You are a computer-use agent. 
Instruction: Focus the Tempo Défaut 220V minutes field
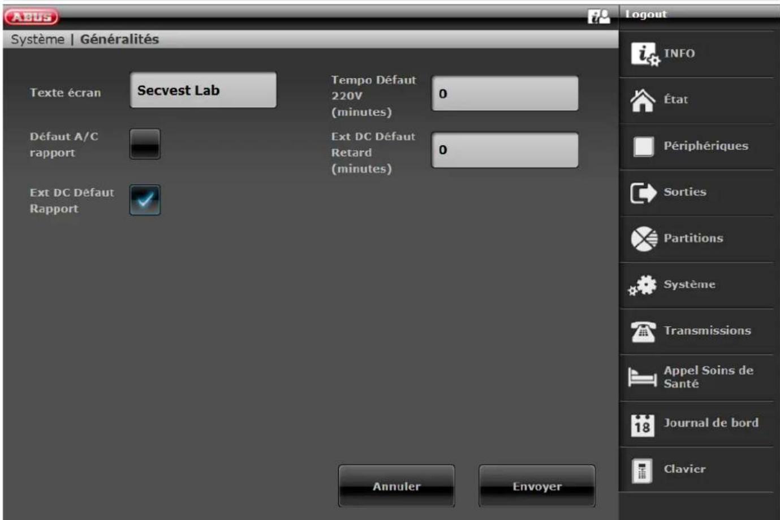pyautogui.click(x=505, y=94)
